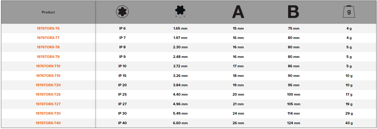Click the letter B dimension header icon
Image resolution: width=377 pixels, height=129 pixels.
tap(293, 12)
